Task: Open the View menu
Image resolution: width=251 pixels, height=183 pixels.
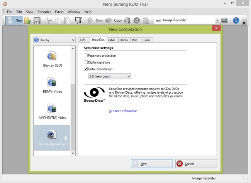Action: point(30,12)
